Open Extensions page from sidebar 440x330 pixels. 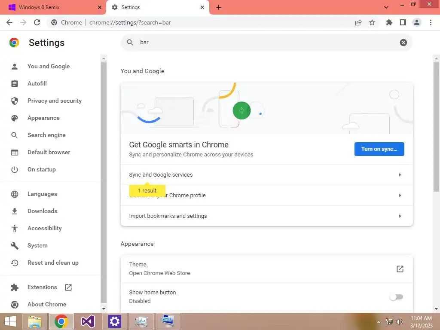click(42, 287)
